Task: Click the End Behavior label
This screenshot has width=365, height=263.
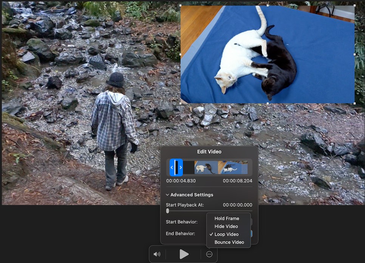Action: [x=180, y=234]
